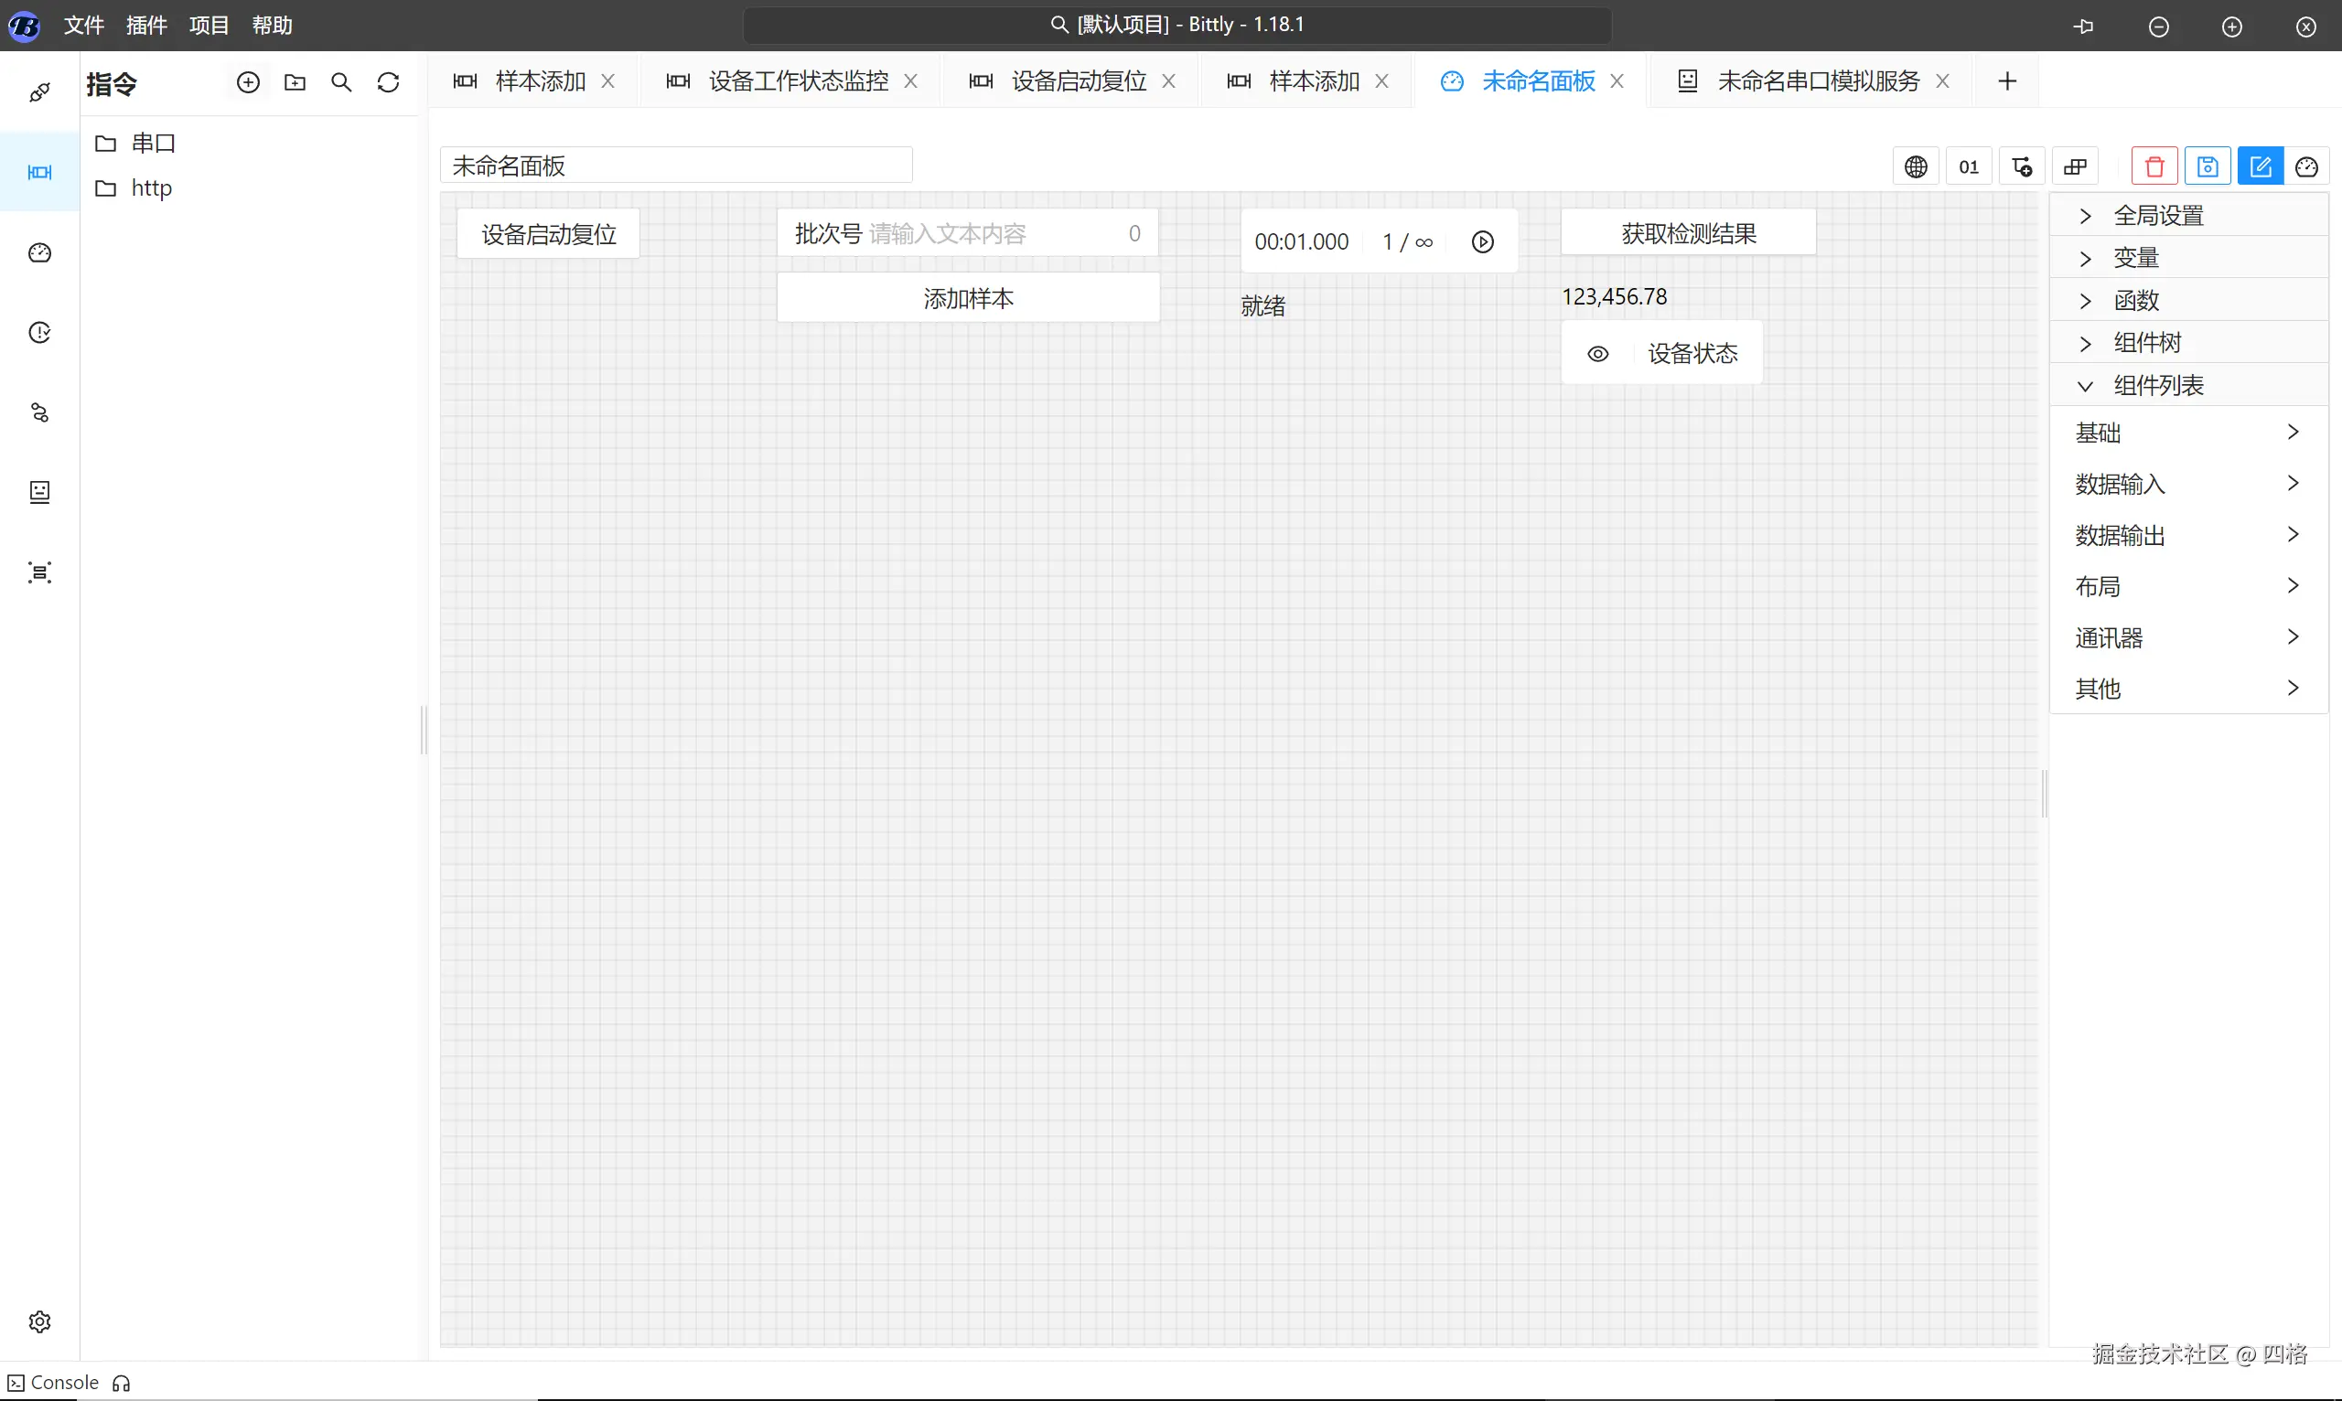Open the 插件 menu
Viewport: 2342px width, 1401px height.
pyautogui.click(x=146, y=26)
